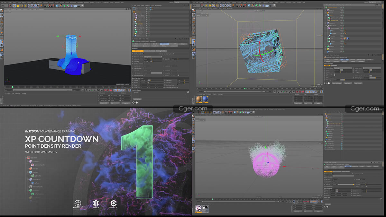
Task: Click Cube primitive icon in swirling cube window
Action: 249,5
